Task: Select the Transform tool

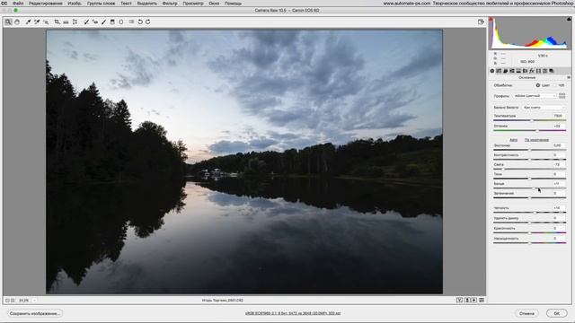Action: [x=75, y=22]
